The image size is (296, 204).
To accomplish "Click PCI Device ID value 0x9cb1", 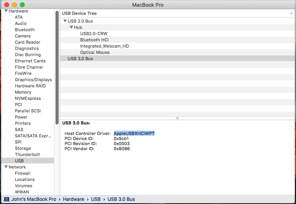I will [121, 138].
